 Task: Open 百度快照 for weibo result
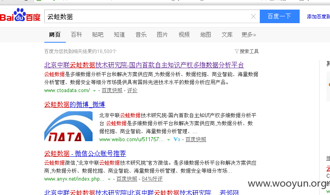[196, 140]
